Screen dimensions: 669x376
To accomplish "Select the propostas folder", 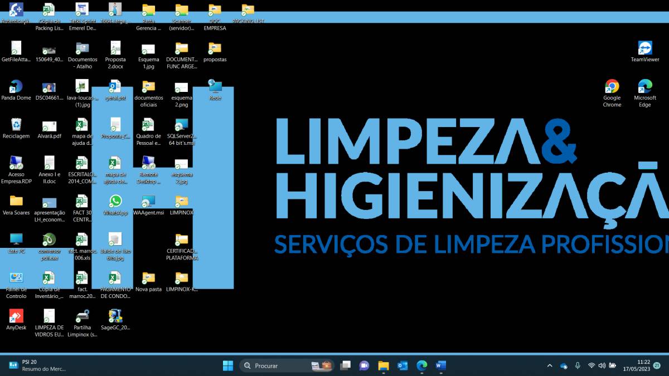I will (x=215, y=51).
